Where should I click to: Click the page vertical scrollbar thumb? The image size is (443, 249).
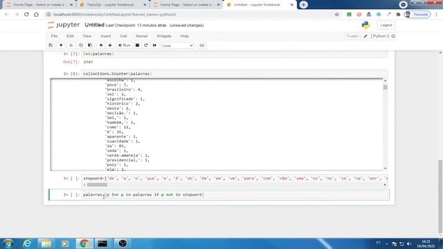point(440,196)
